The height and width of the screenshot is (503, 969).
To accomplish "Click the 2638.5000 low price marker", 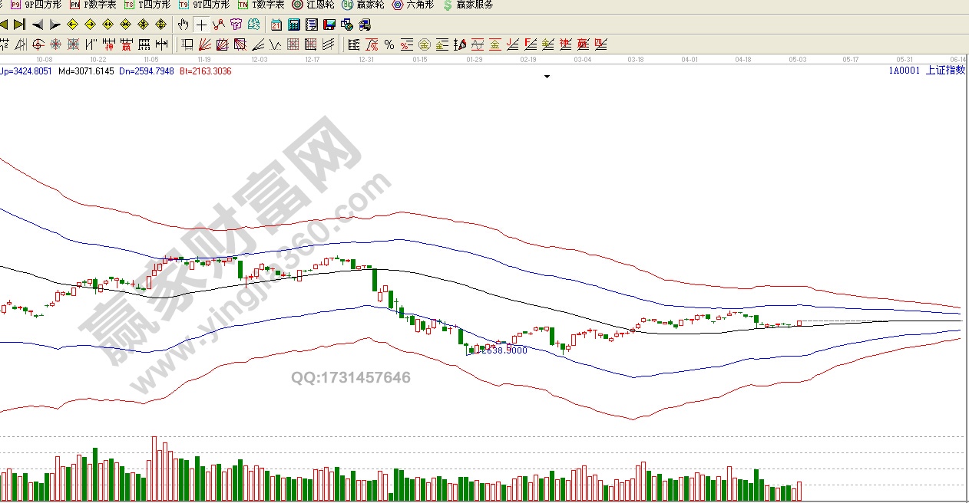I will (x=502, y=350).
